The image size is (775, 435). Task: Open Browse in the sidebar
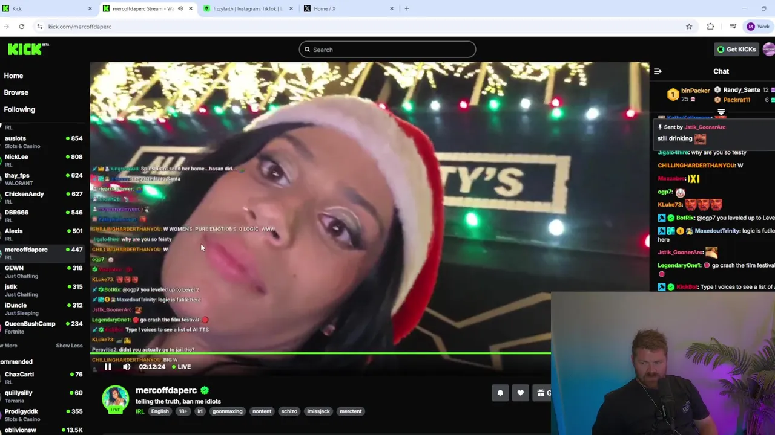(16, 92)
